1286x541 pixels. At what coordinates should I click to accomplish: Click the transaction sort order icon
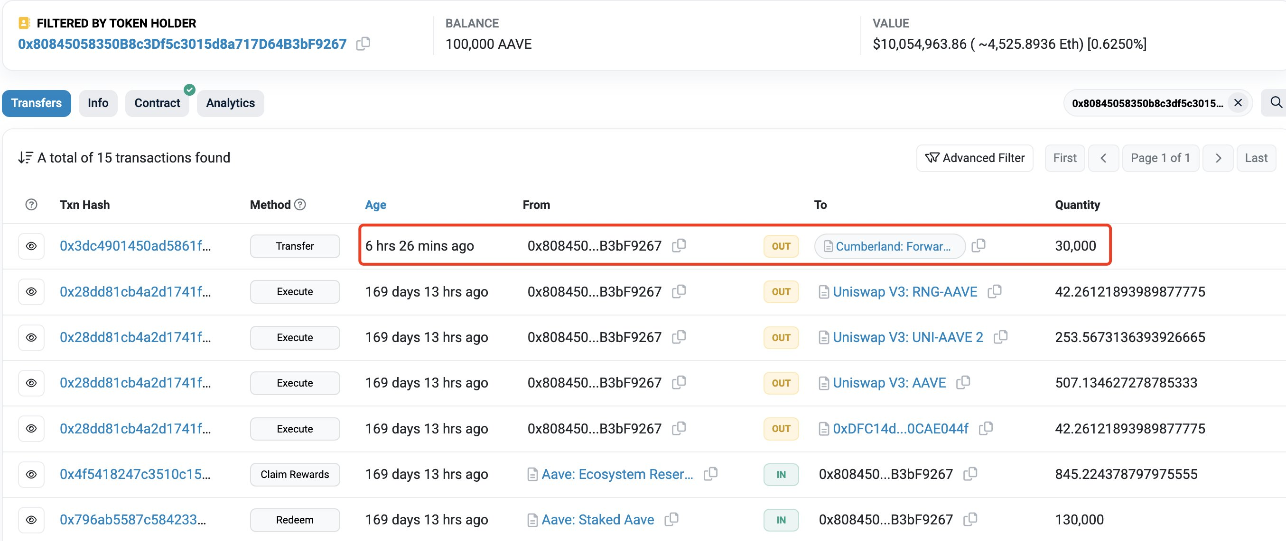tap(26, 158)
